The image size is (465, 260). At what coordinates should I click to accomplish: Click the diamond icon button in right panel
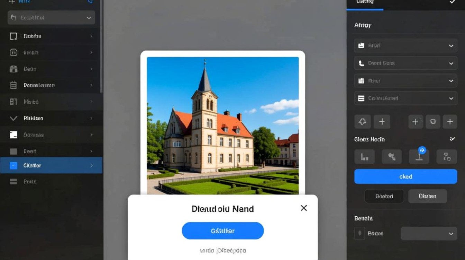click(363, 122)
